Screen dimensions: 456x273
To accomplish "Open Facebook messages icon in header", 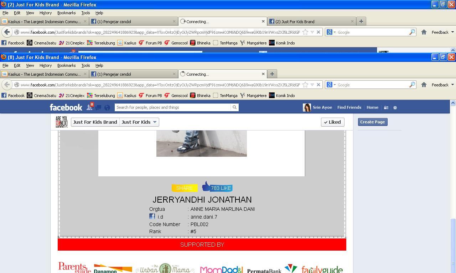I will point(98,107).
